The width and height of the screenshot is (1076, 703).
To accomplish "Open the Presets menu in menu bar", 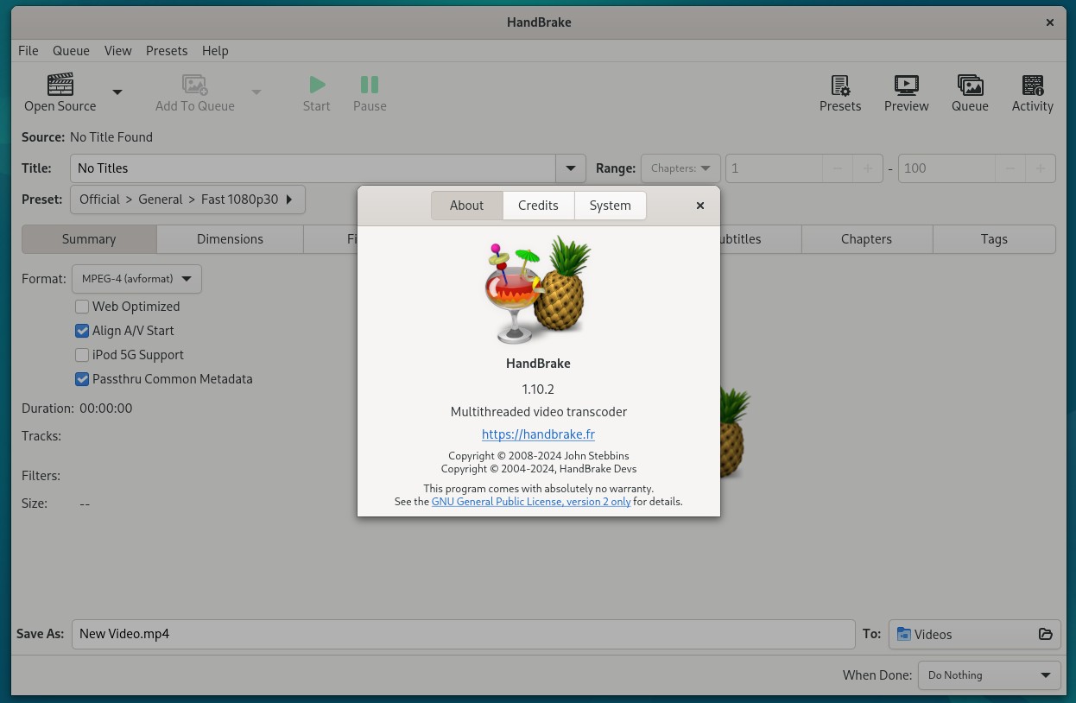I will [167, 51].
